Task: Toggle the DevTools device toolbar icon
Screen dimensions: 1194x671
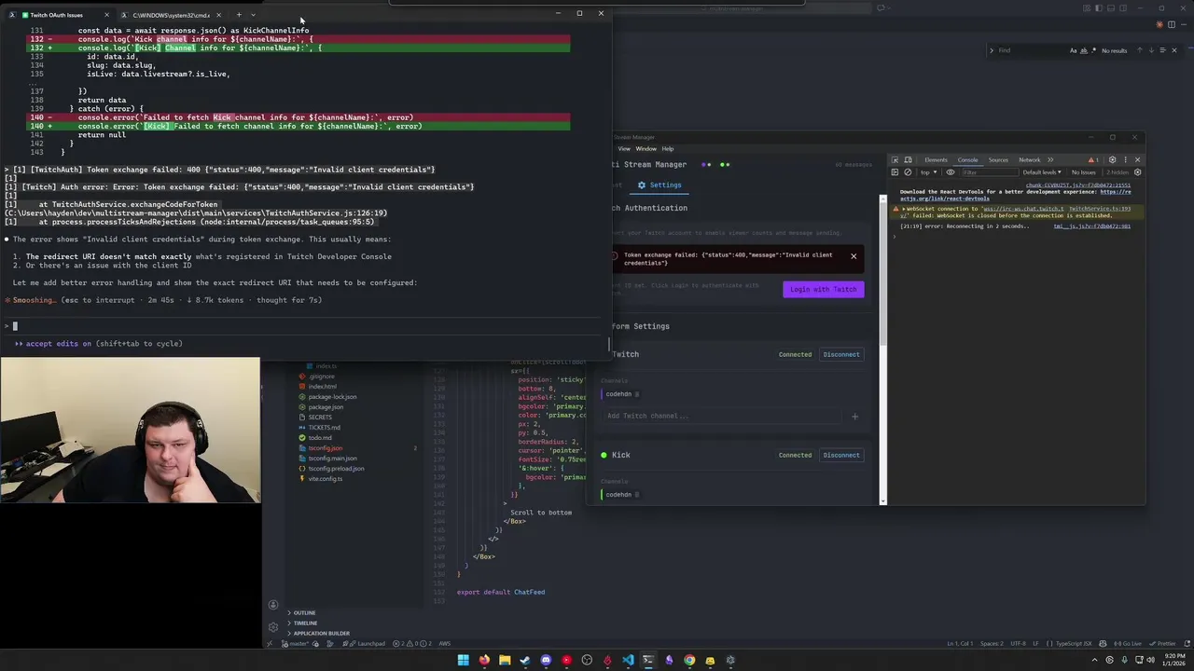Action: pos(908,159)
